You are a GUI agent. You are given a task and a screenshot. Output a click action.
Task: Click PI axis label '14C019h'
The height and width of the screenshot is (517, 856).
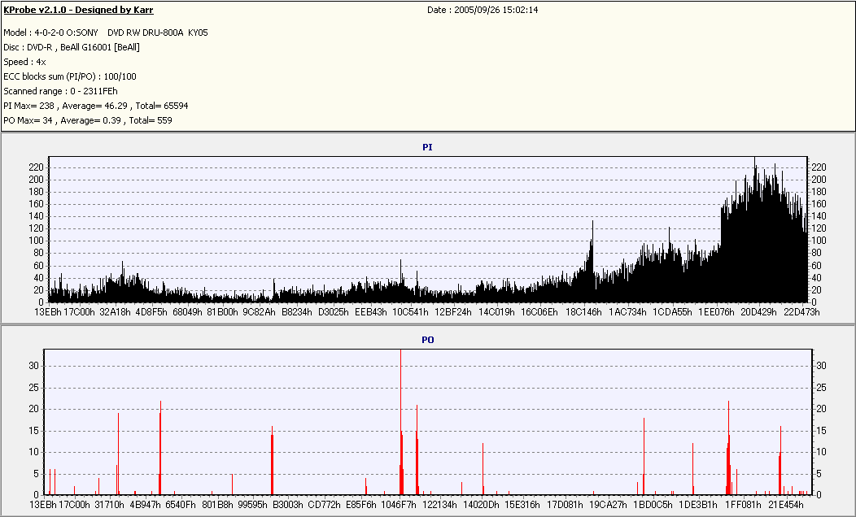[496, 312]
